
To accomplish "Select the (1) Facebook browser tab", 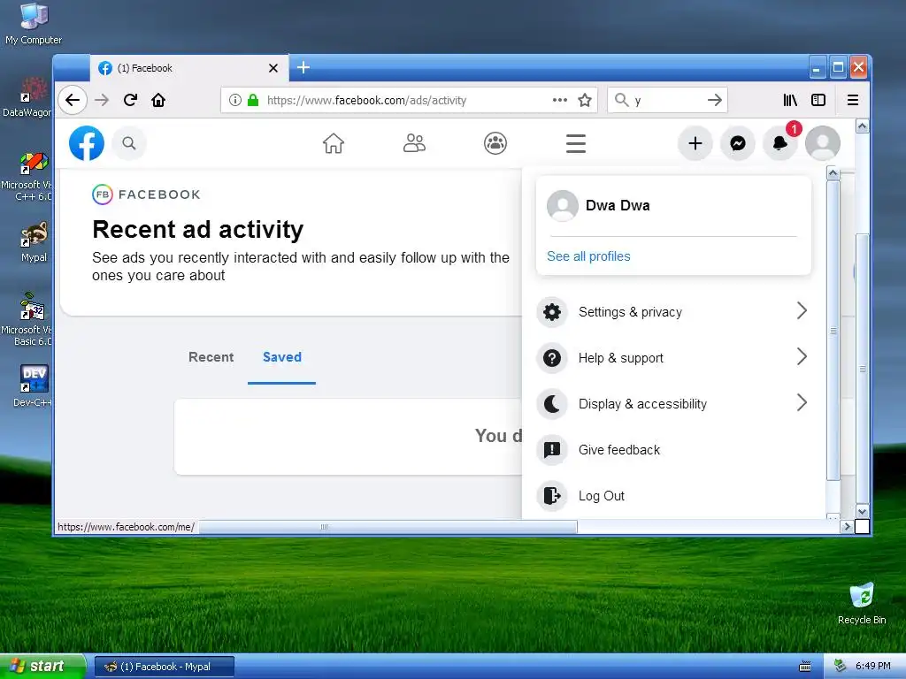I will [x=188, y=68].
